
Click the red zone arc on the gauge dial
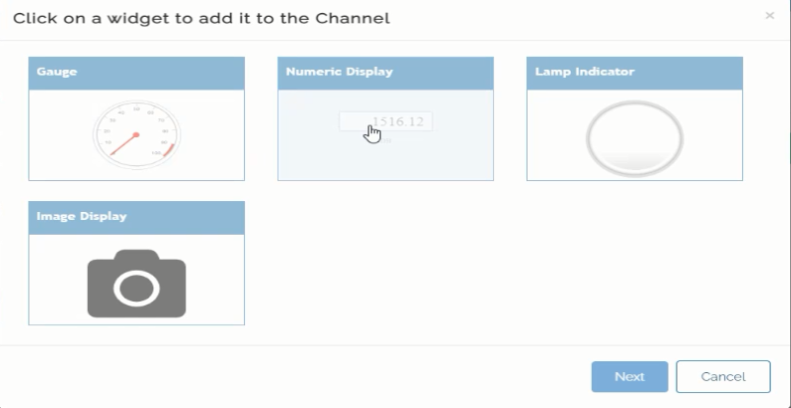coord(170,150)
